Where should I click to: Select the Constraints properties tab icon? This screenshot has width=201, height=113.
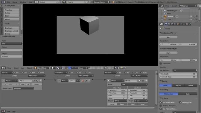click(x=181, y=24)
